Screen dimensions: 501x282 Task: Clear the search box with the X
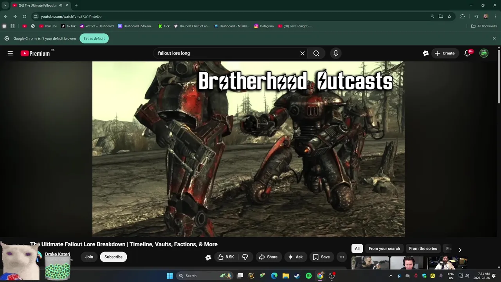303,53
